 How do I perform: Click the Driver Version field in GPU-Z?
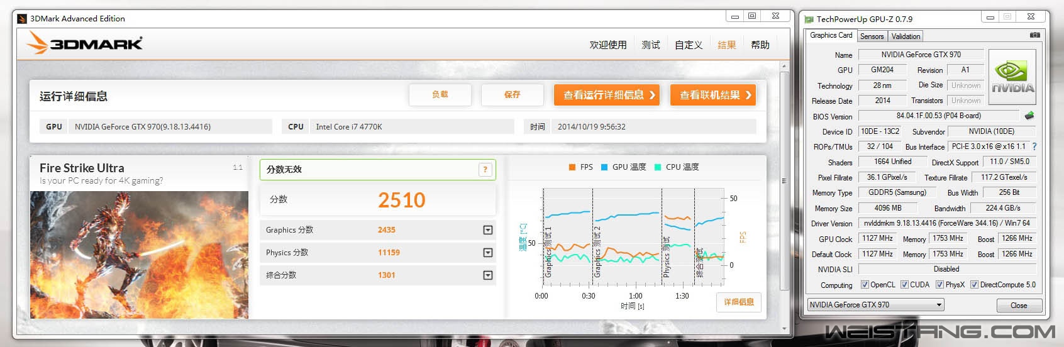[947, 223]
